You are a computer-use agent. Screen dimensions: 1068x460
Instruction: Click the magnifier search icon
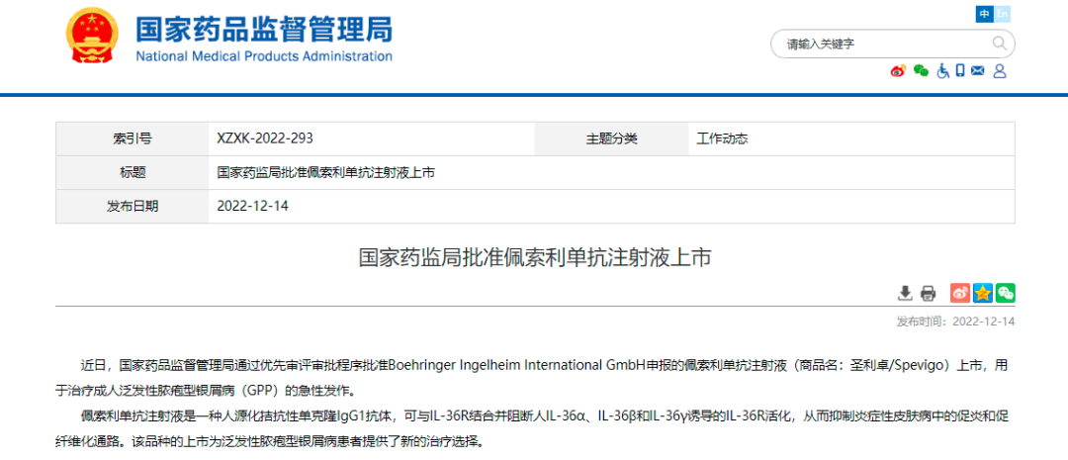pos(999,45)
